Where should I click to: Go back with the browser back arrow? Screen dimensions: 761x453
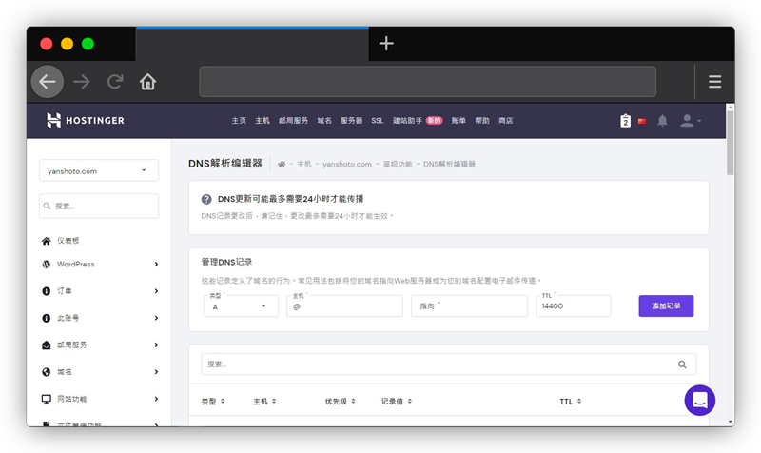coord(48,82)
